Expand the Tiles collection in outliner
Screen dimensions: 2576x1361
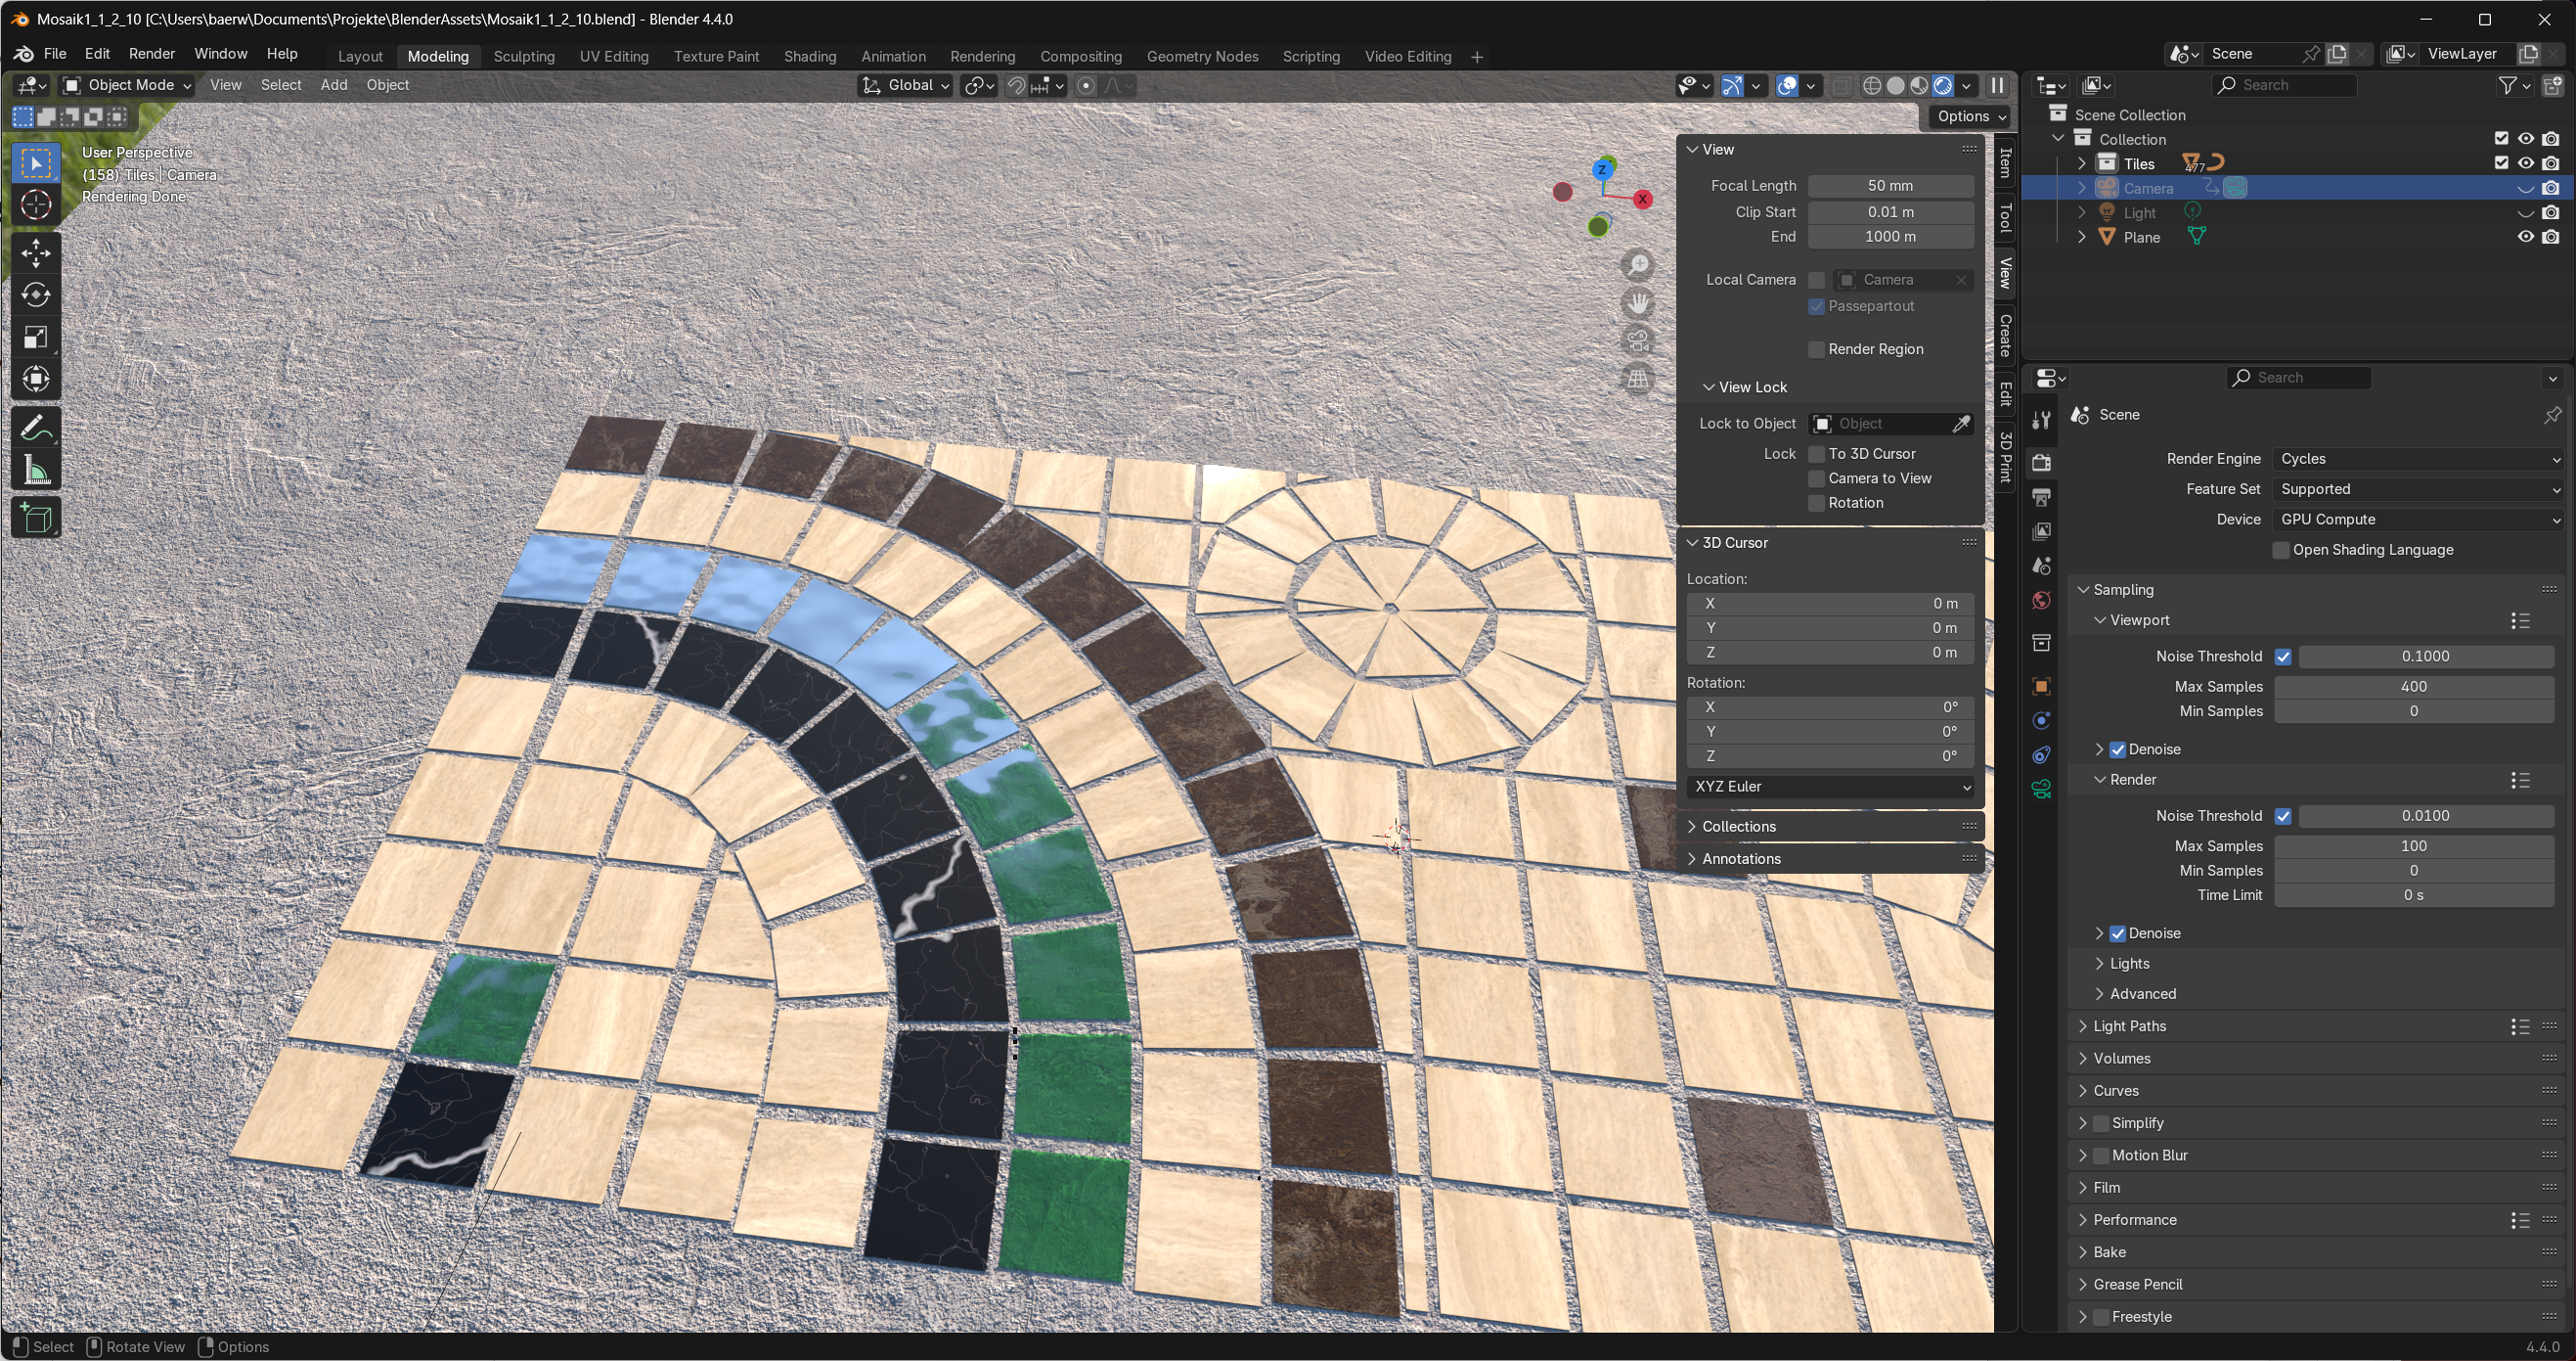(2082, 163)
